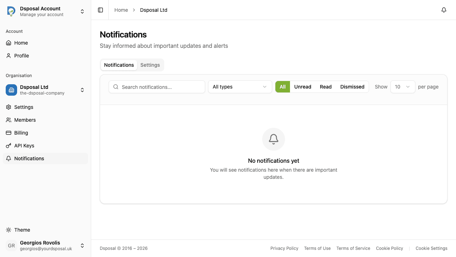456x257 pixels.
Task: Toggle the sidebar with the panel icon
Action: [100, 10]
